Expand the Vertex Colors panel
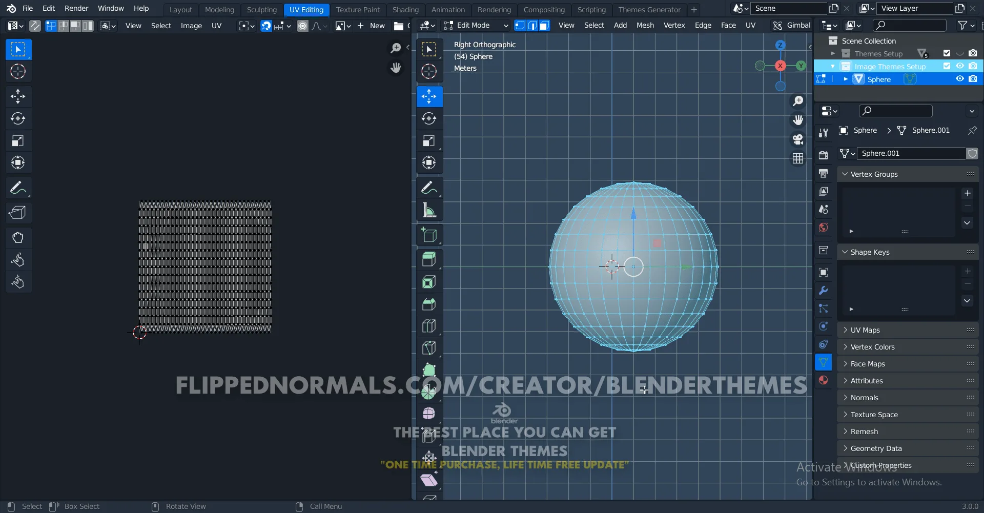Screen dimensions: 984x513 (x=908, y=347)
